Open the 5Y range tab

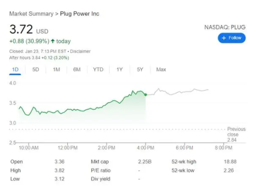click(x=140, y=69)
